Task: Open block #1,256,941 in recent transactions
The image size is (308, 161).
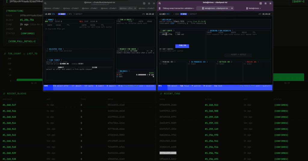Action: tap(211, 141)
